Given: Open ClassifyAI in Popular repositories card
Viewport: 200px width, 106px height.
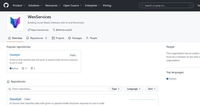Looking at the screenshot, I should point(15,55).
